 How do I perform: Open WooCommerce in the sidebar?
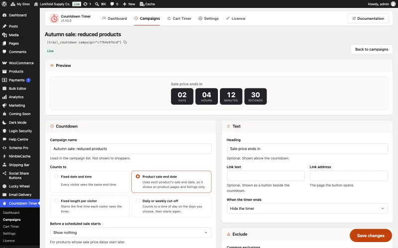coord(20,63)
